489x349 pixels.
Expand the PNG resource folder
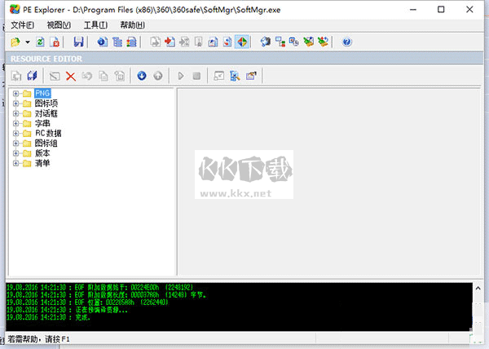click(15, 93)
